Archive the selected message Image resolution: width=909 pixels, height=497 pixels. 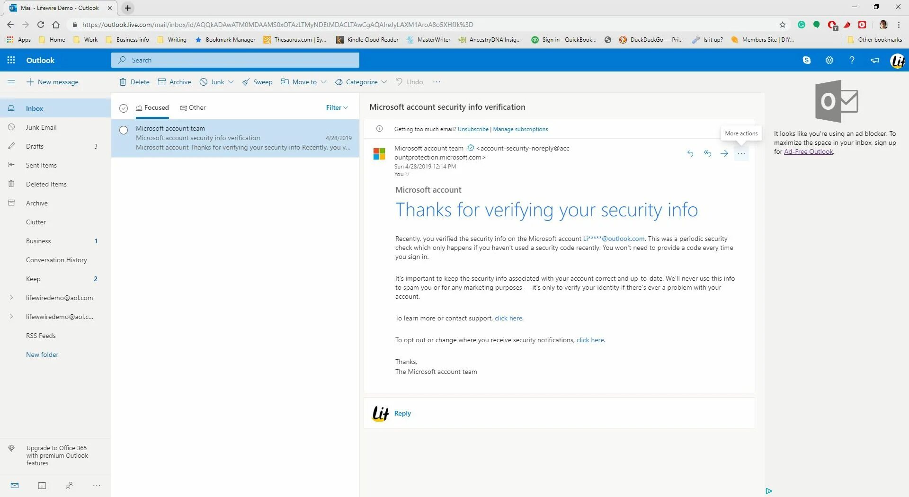175,82
